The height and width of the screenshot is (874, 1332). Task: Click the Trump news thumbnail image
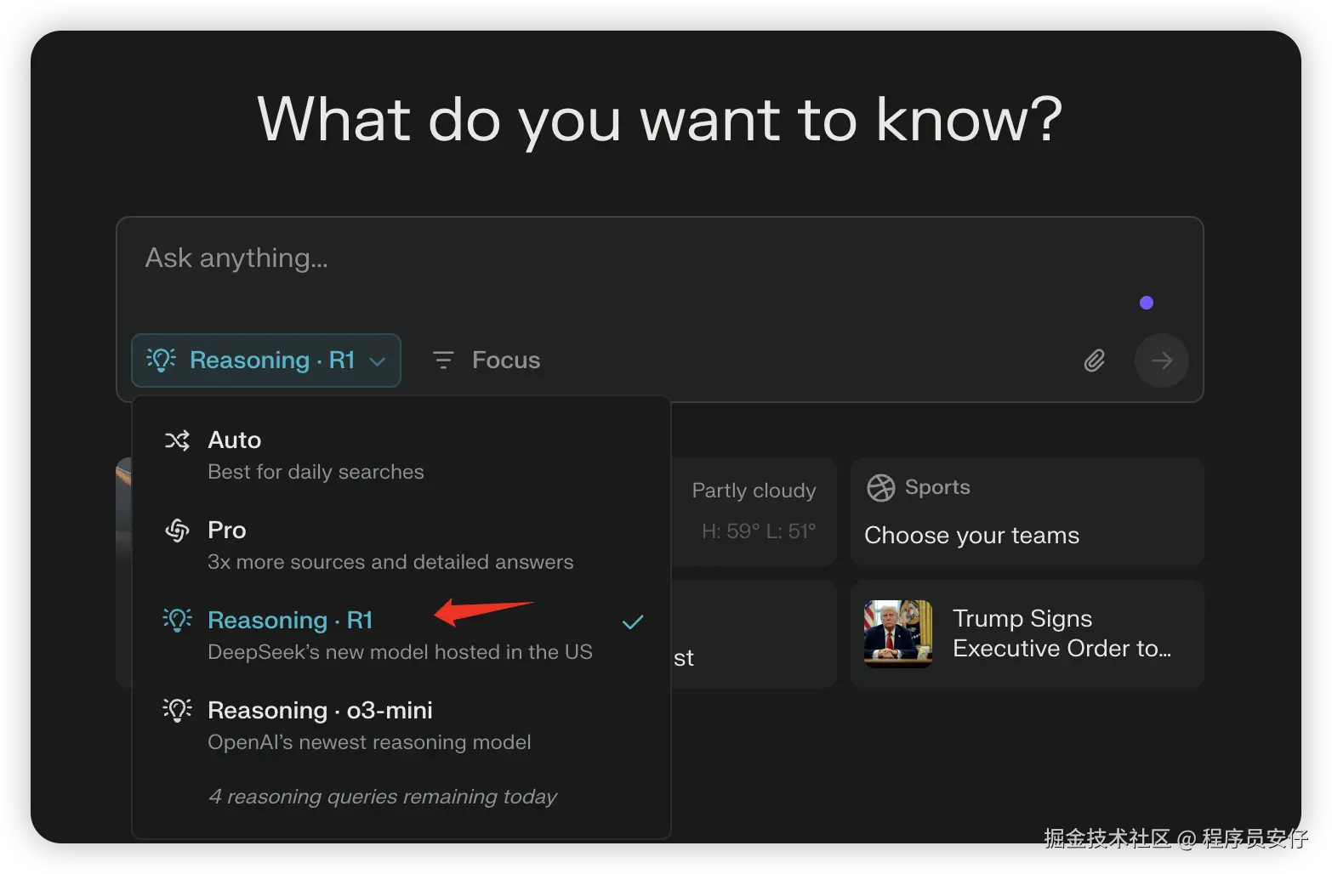click(898, 634)
